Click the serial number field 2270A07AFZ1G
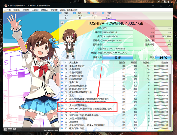The image size is (177, 135). click(x=118, y=32)
